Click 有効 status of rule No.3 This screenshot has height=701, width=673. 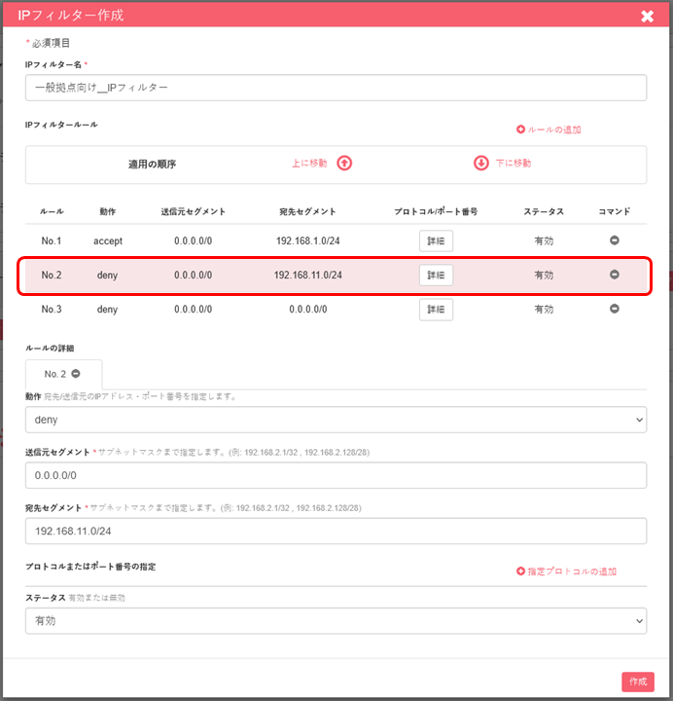544,310
